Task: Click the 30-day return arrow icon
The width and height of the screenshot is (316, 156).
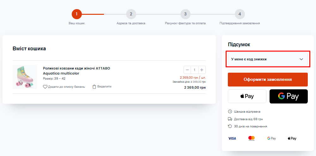Action: tap(230, 126)
